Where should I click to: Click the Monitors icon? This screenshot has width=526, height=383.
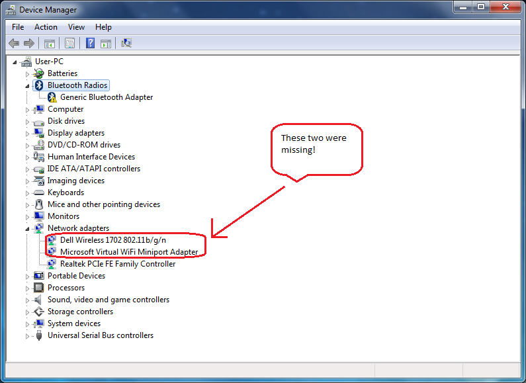[x=39, y=216]
